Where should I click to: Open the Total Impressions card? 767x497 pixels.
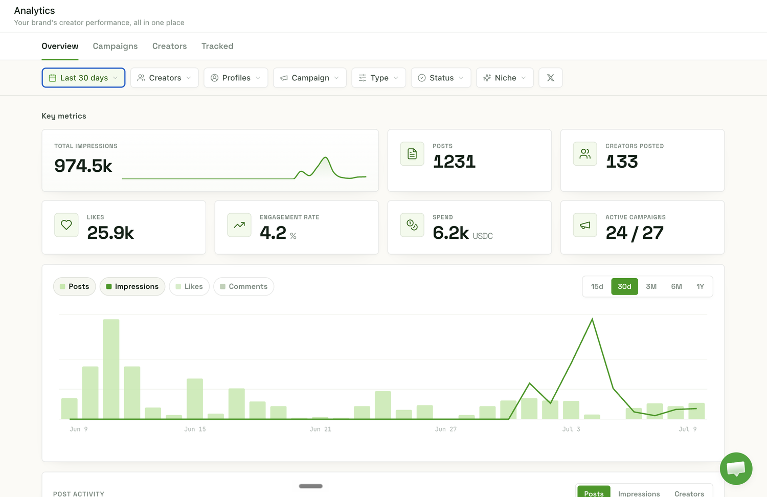pyautogui.click(x=210, y=161)
